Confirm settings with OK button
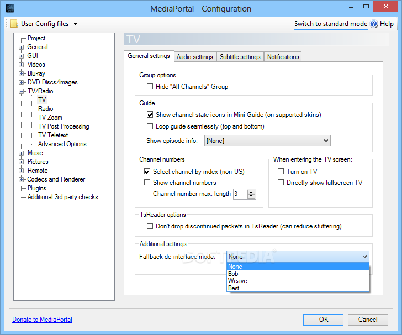The height and width of the screenshot is (335, 402). pyautogui.click(x=323, y=320)
